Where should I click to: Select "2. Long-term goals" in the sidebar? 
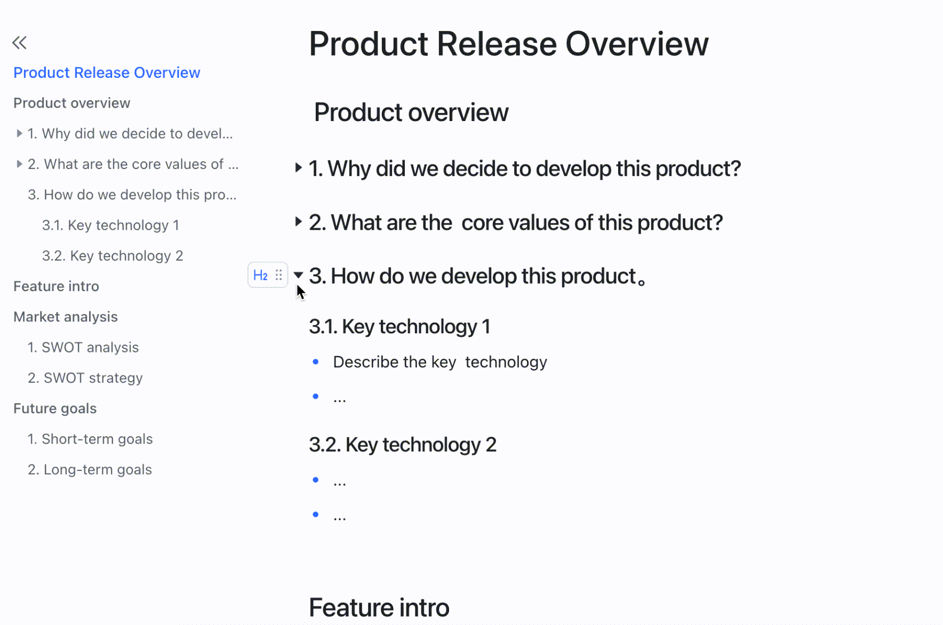(90, 469)
